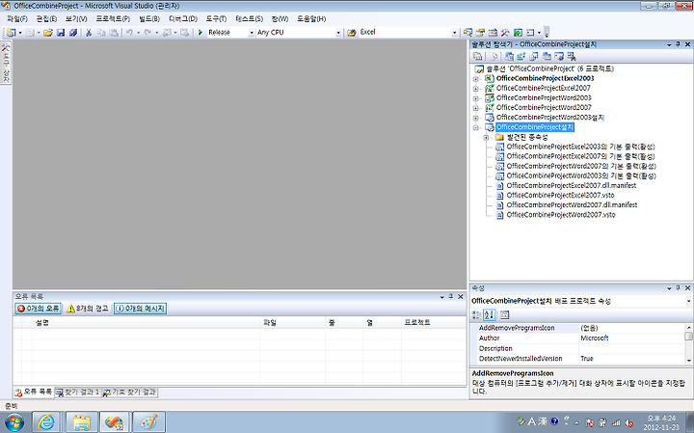The width and height of the screenshot is (694, 433).
Task: Click the Properties panel vertical scrollbar thumb
Action: pos(688,337)
